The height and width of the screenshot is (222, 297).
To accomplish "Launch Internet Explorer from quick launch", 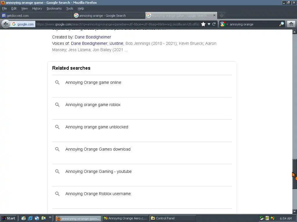I will [30, 218].
